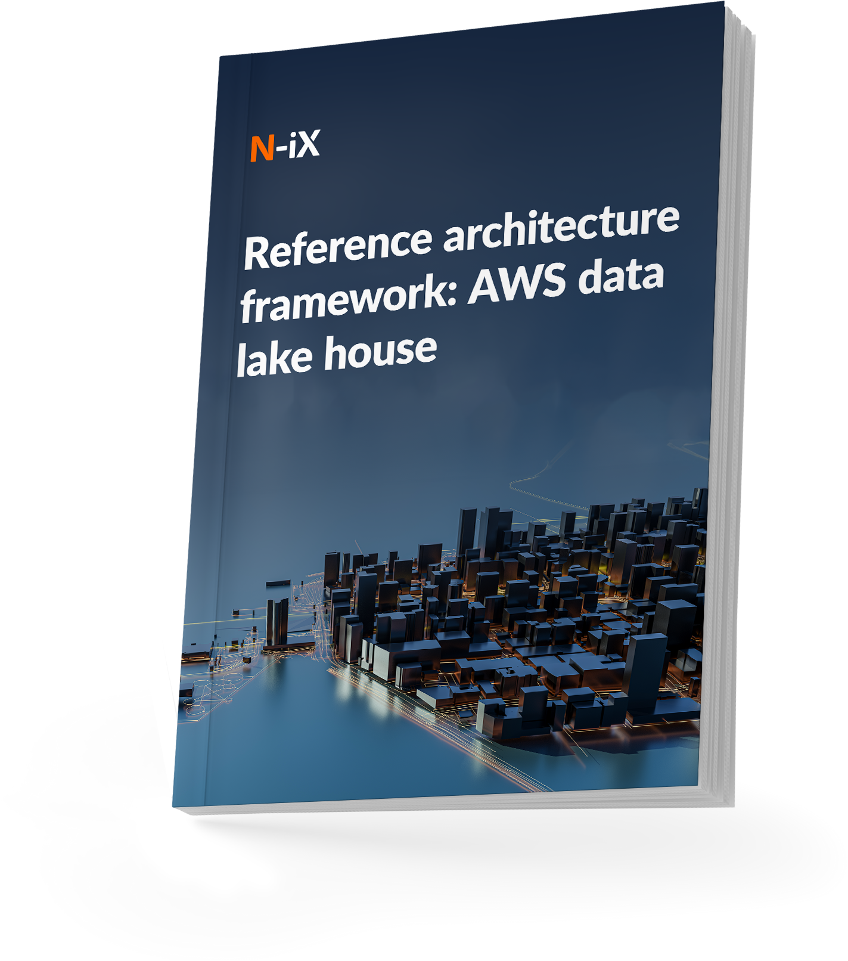Image resolution: width=848 pixels, height=961 pixels.
Task: Click the word "lake" in the title
Action: pyautogui.click(x=274, y=358)
